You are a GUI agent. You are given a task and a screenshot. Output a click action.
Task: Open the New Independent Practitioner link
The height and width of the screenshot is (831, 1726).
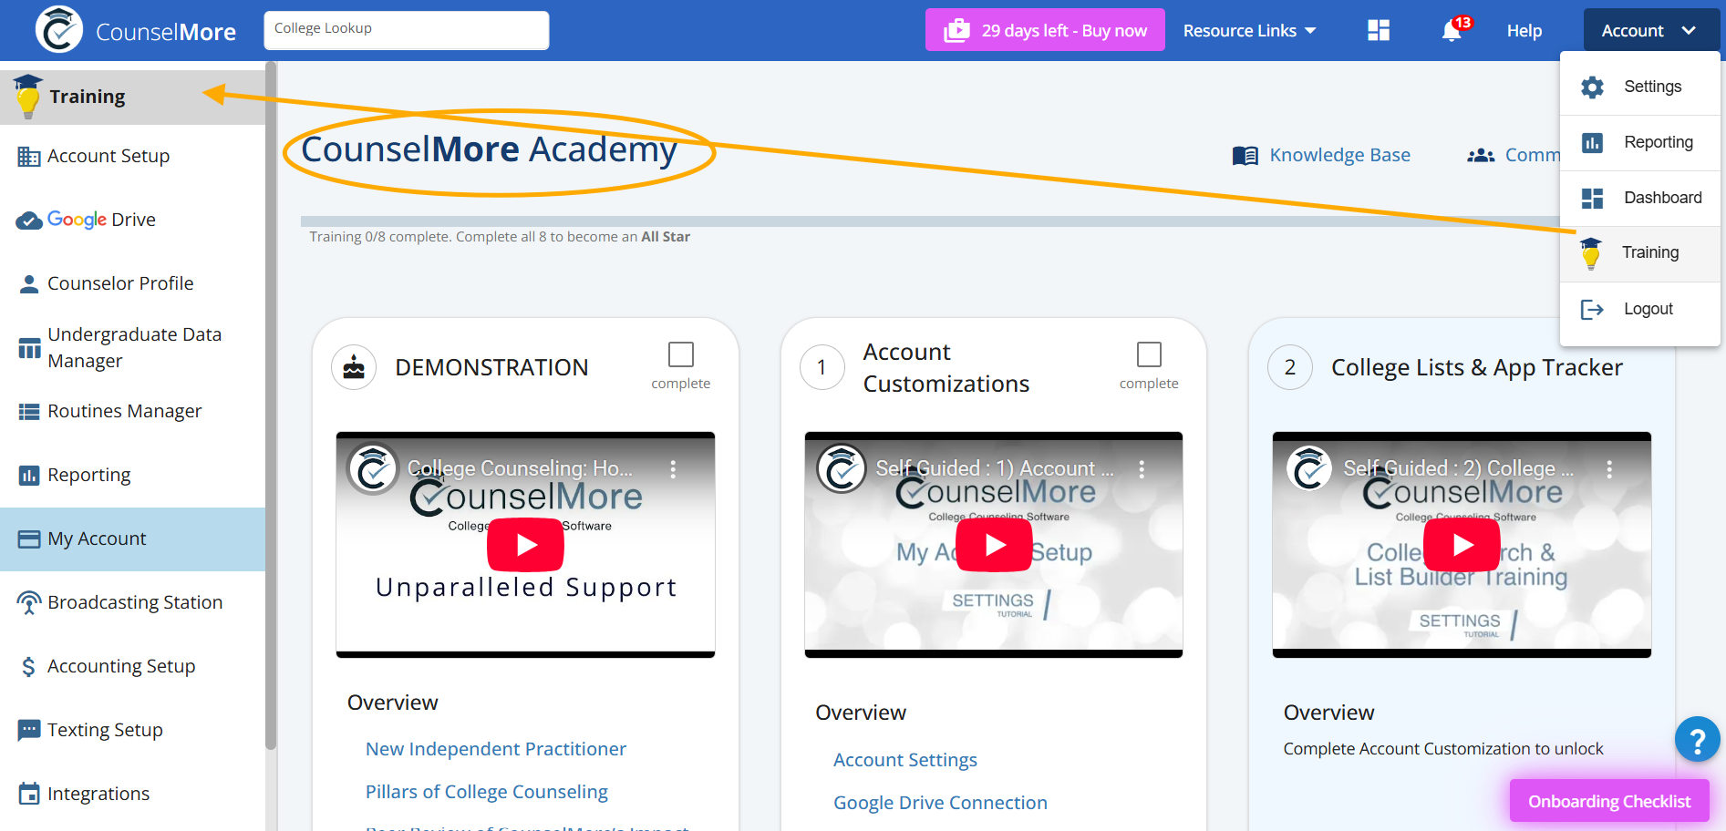[495, 749]
